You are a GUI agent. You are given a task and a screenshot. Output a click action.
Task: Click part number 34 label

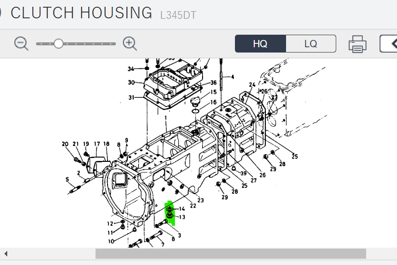pyautogui.click(x=131, y=69)
